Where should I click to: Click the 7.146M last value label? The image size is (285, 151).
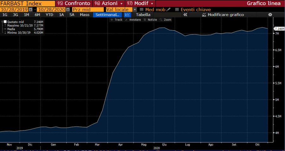click(279, 29)
